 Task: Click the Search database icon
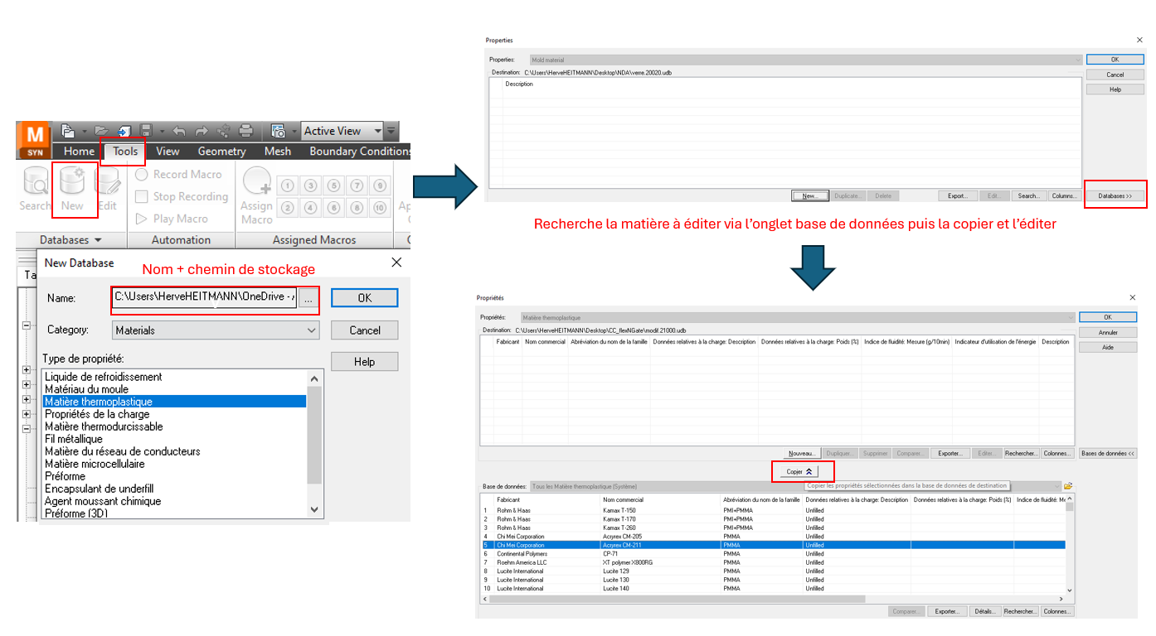35,189
